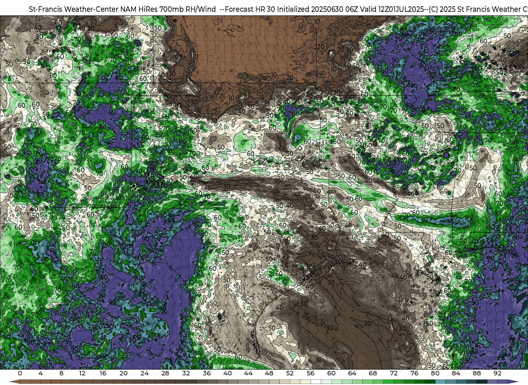528x385 pixels.
Task: Click the colorbar label '32'
Action: pos(186,373)
